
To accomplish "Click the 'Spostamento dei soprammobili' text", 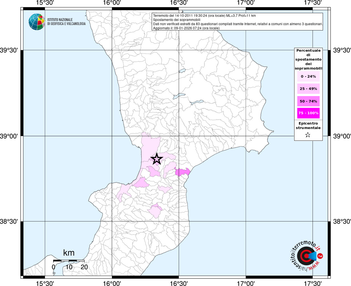I will [x=177, y=20].
